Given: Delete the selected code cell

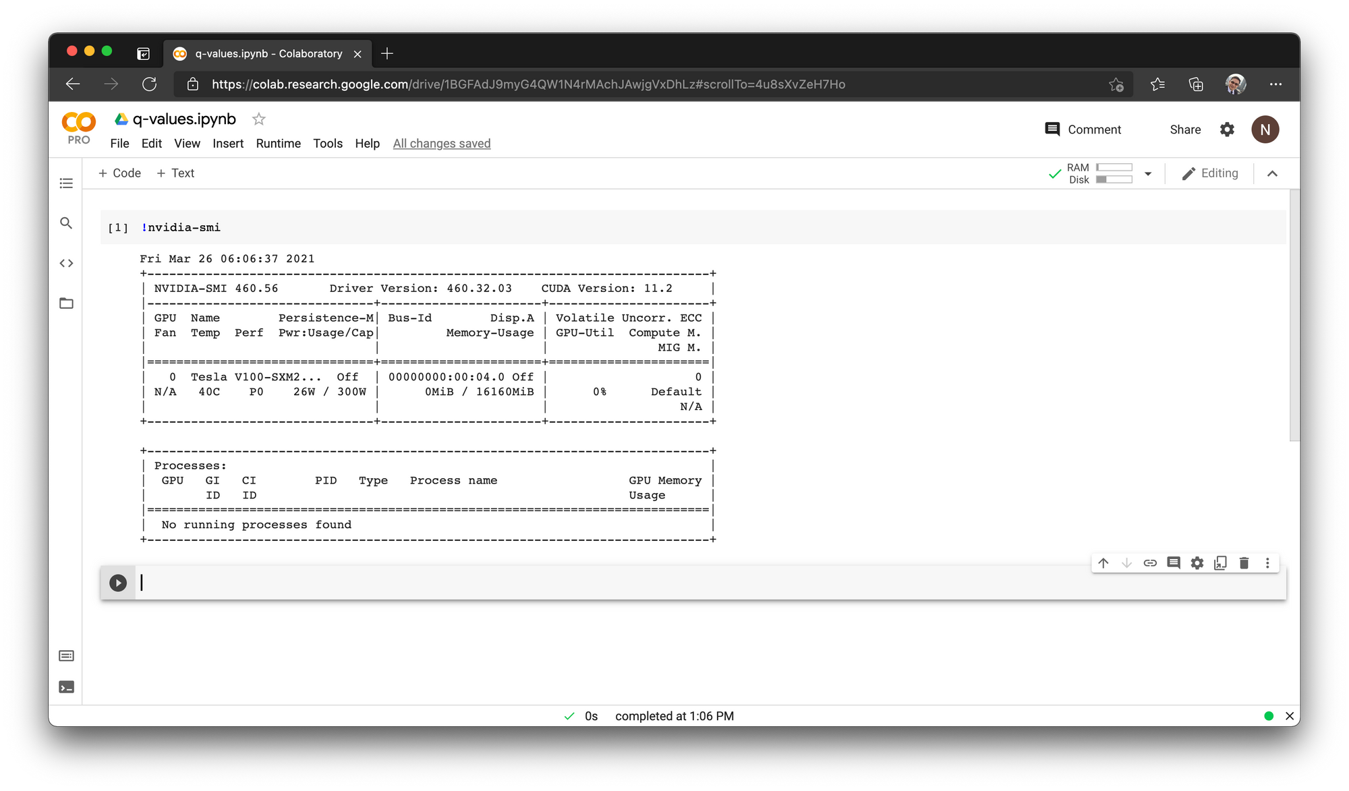Looking at the screenshot, I should pyautogui.click(x=1243, y=563).
